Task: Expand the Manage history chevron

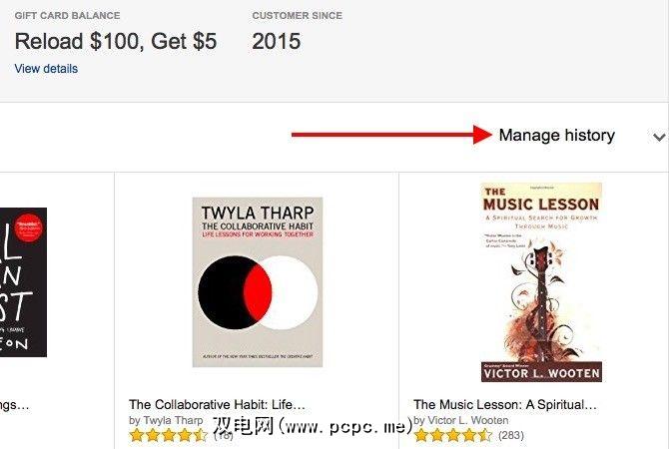Action: pos(659,137)
